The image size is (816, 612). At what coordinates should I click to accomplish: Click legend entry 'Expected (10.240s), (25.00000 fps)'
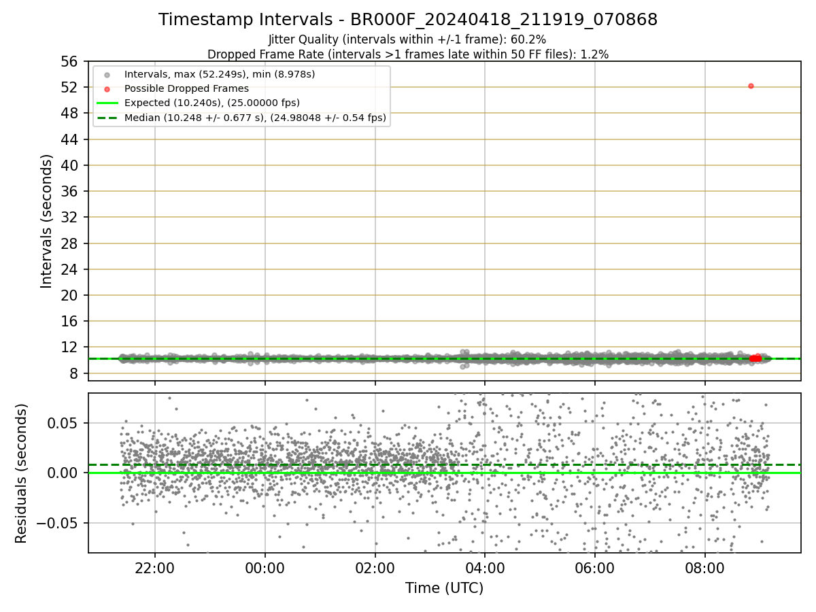212,103
